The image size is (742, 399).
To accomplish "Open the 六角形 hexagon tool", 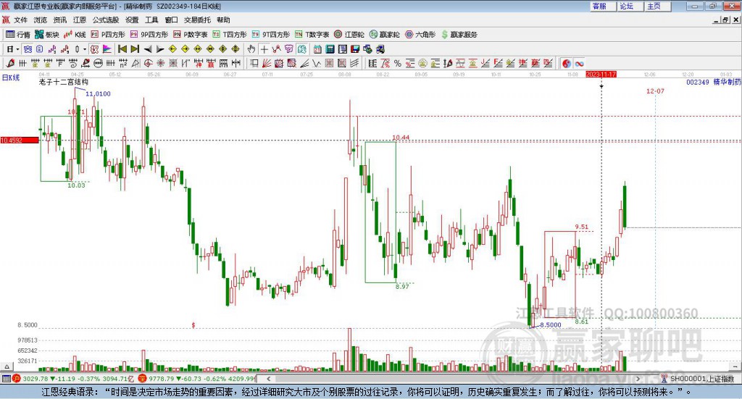I will point(420,35).
